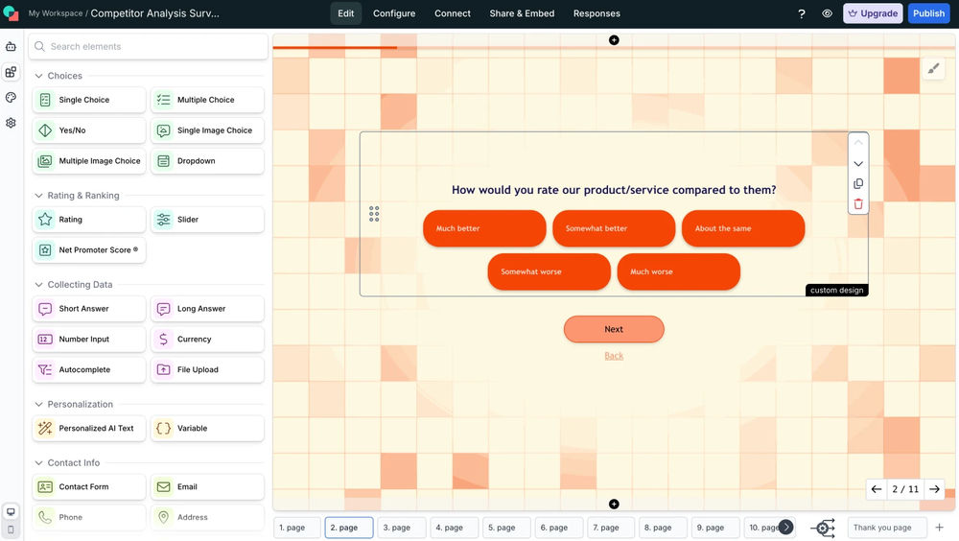The width and height of the screenshot is (959, 541).
Task: Toggle the preview eye icon
Action: coord(827,13)
